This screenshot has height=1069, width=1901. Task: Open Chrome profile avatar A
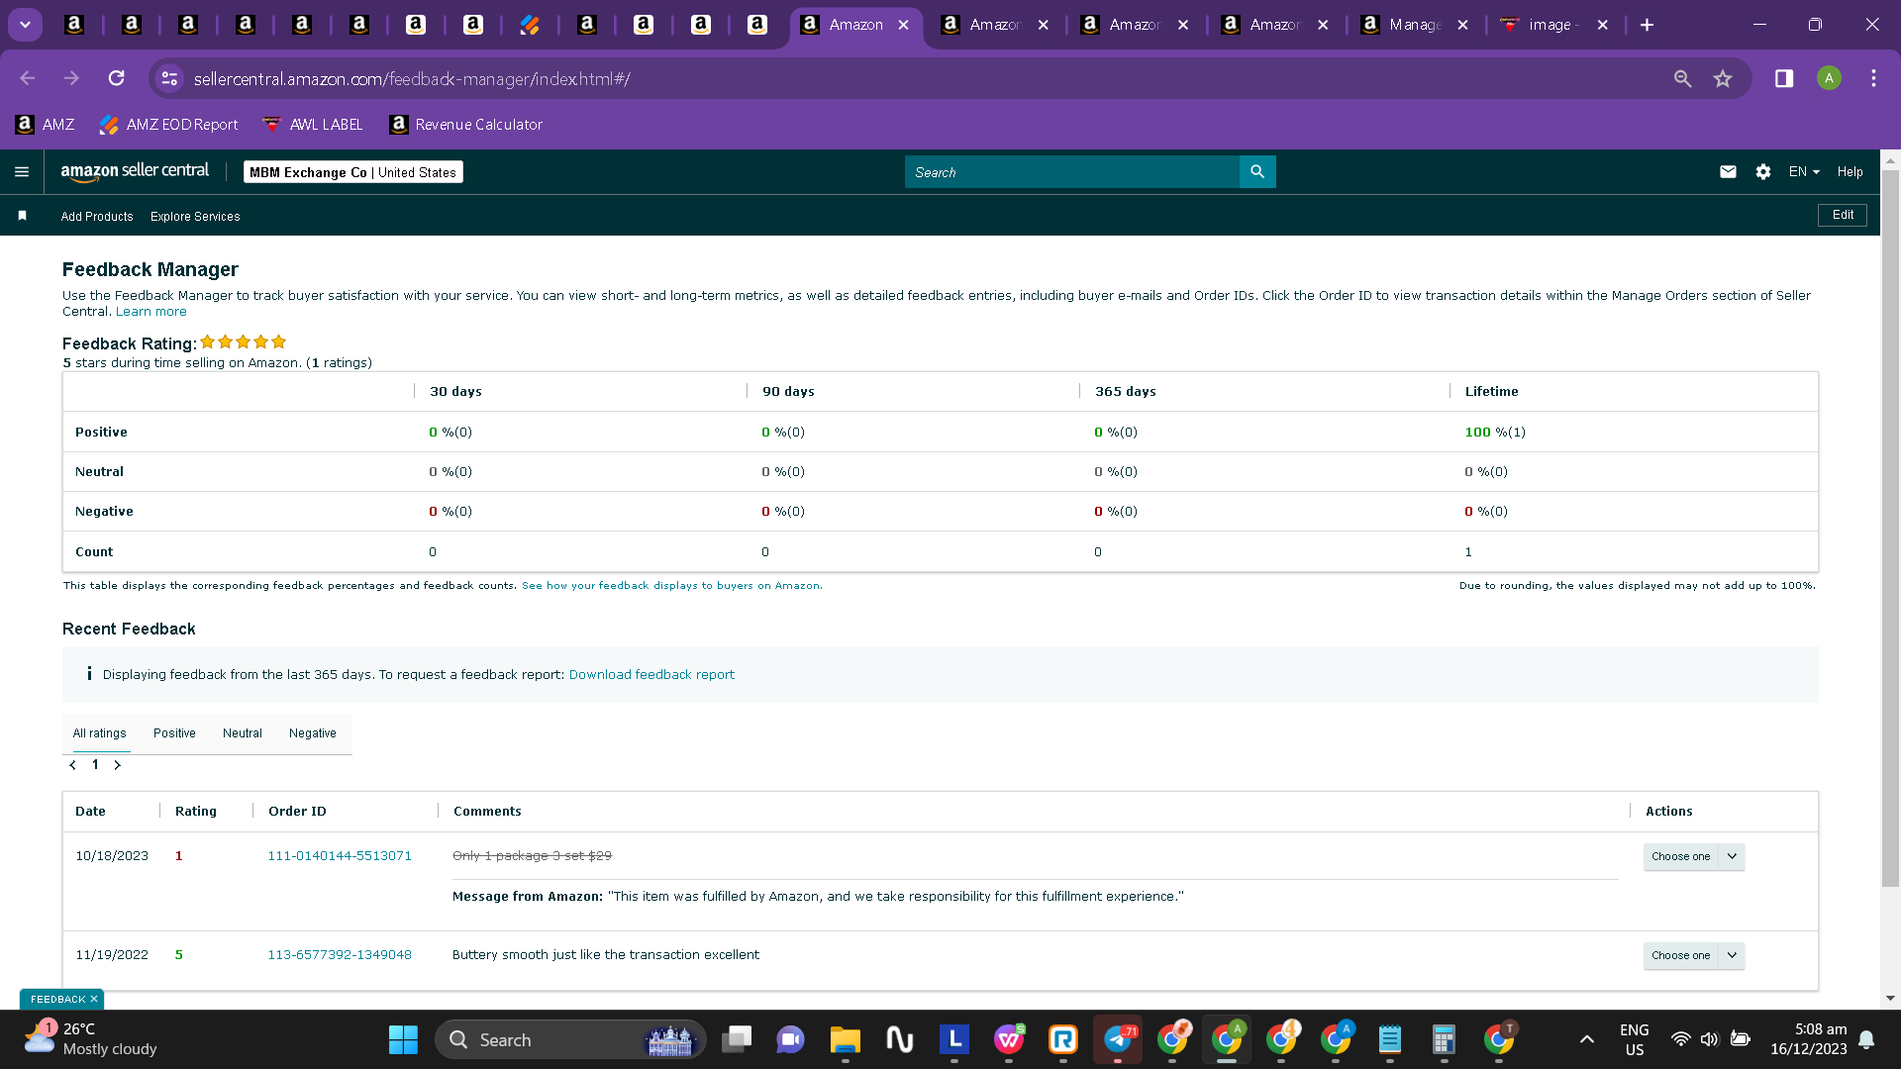click(x=1829, y=78)
